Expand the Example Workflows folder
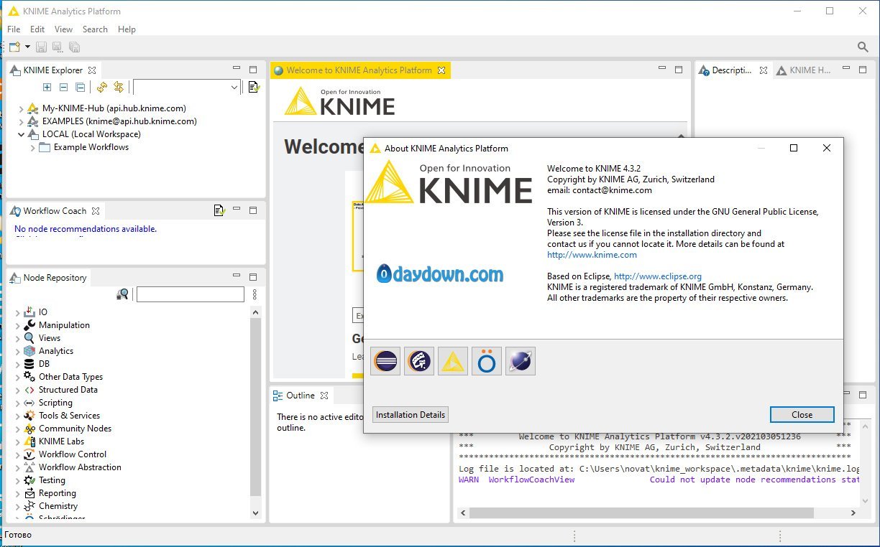880x547 pixels. click(x=32, y=147)
